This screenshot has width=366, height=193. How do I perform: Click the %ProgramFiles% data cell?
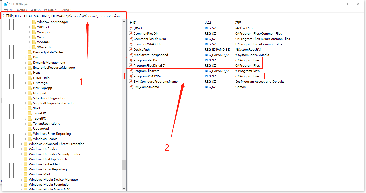(x=248, y=71)
